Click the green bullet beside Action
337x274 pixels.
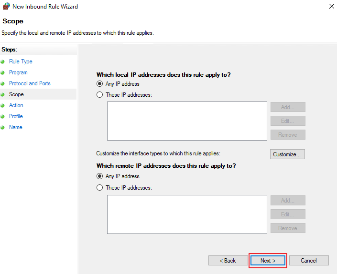coord(2,106)
